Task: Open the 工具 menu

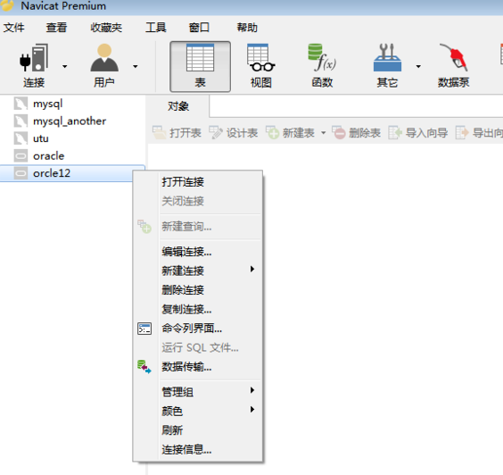Action: coord(155,28)
